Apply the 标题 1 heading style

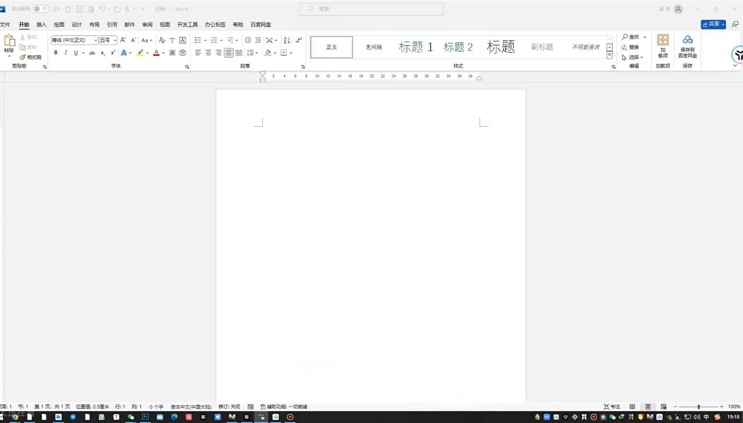pyautogui.click(x=416, y=47)
